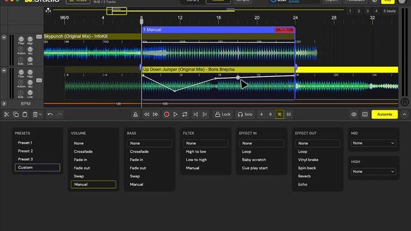The height and width of the screenshot is (231, 411).
Task: Click the Mid knob on Up Down Jumper track
Action: [30, 83]
